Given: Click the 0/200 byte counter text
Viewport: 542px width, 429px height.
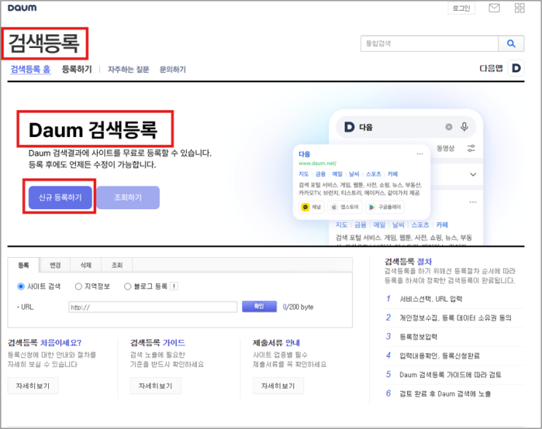Looking at the screenshot, I should [298, 307].
